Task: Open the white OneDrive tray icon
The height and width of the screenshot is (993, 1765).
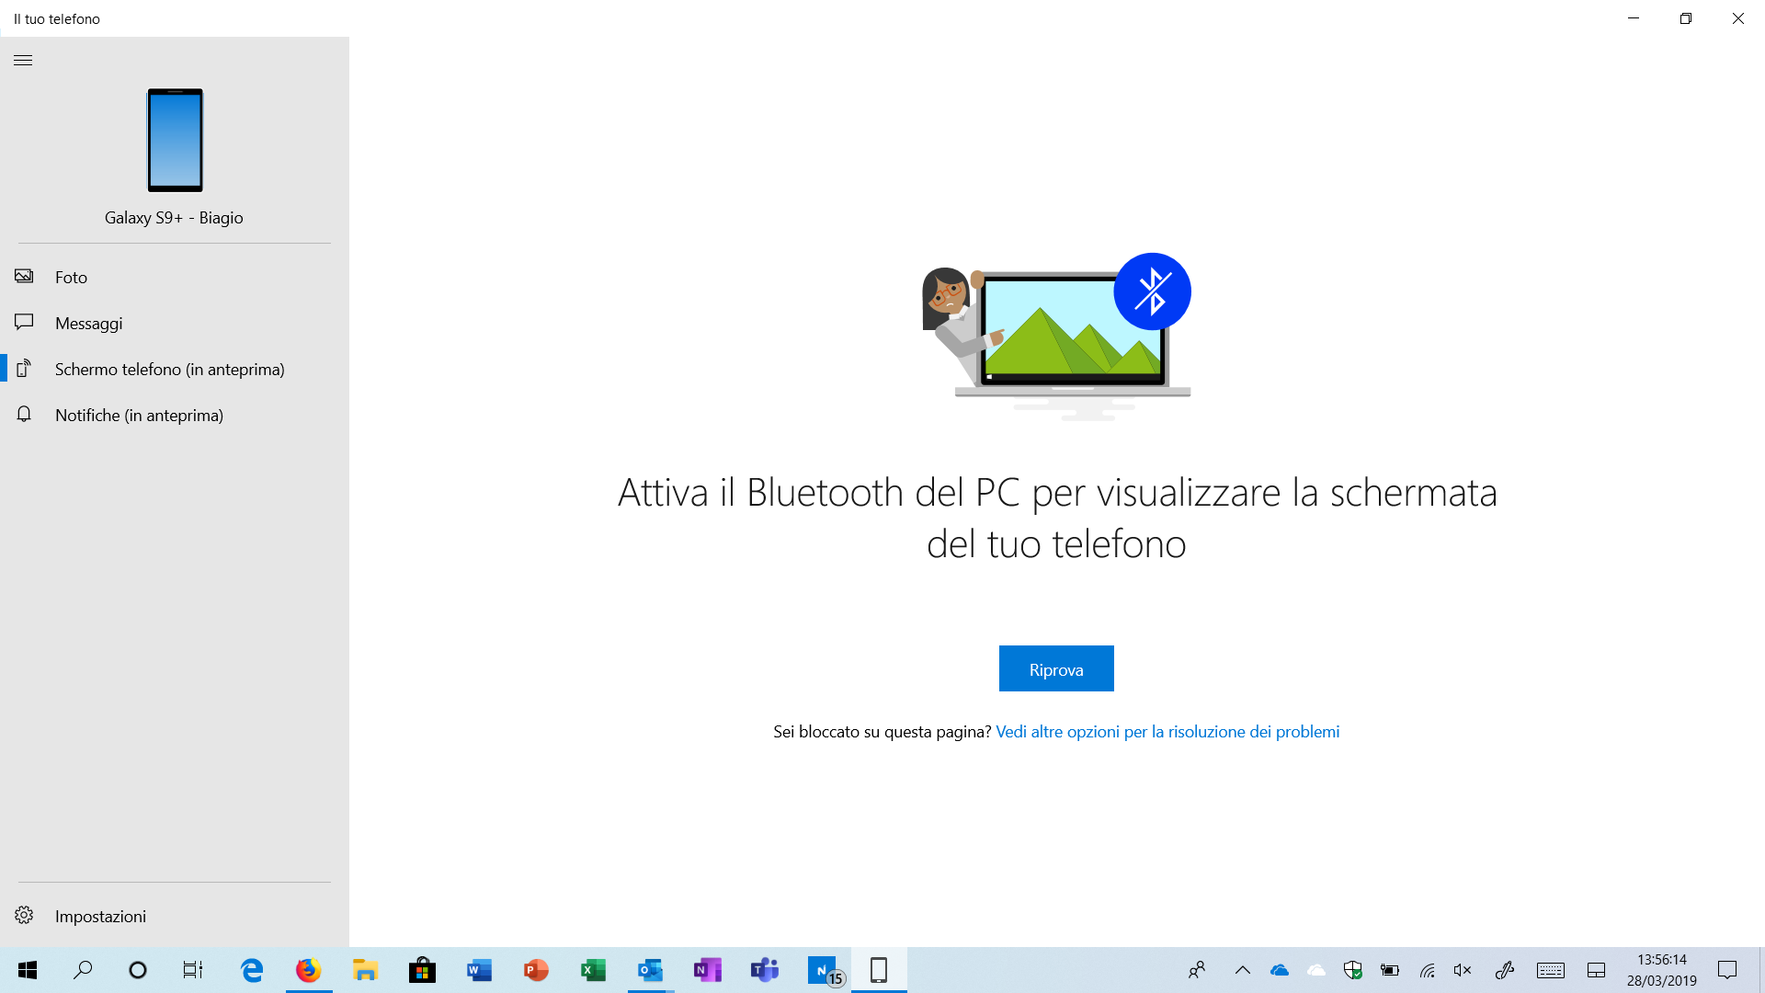Action: pos(1316,970)
